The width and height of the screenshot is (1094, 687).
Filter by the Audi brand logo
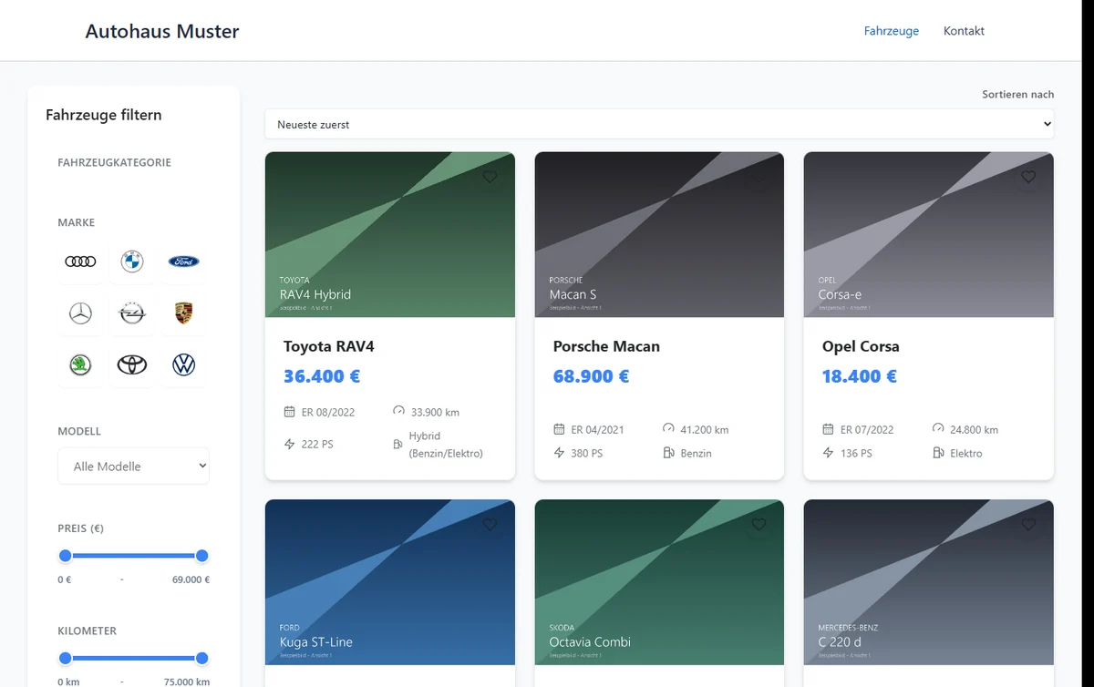80,261
